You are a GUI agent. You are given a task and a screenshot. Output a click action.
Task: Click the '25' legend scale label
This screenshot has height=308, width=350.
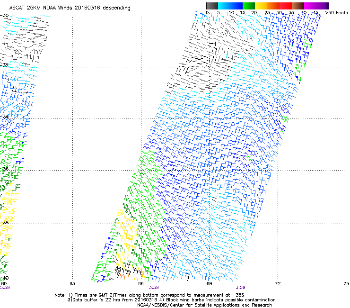pyautogui.click(x=267, y=13)
